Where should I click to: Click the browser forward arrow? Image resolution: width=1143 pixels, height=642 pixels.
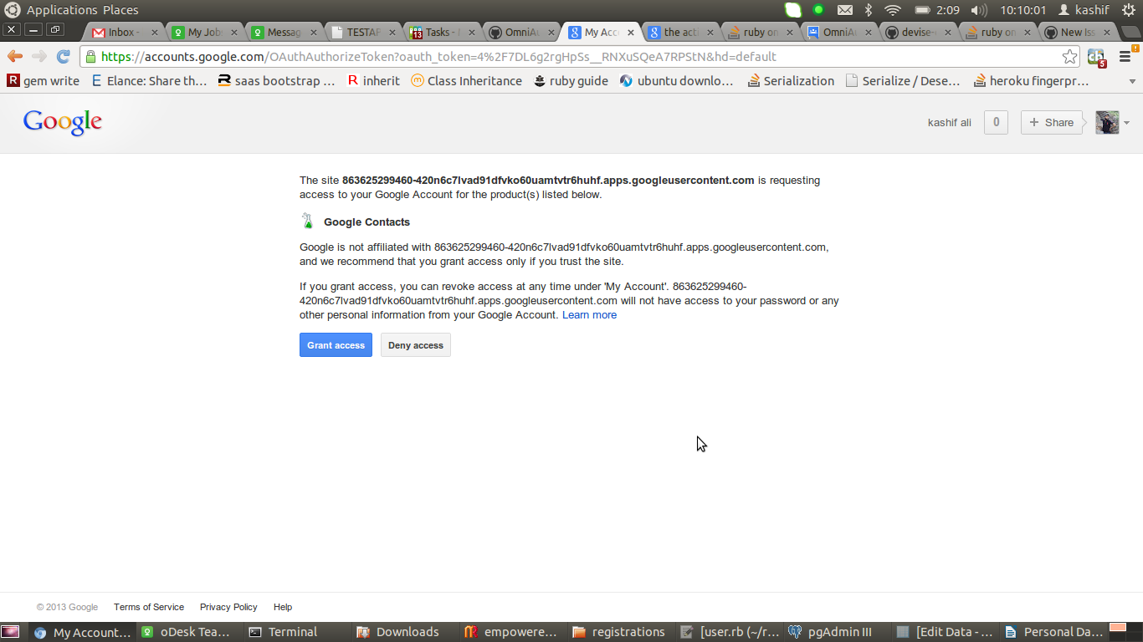coord(38,56)
